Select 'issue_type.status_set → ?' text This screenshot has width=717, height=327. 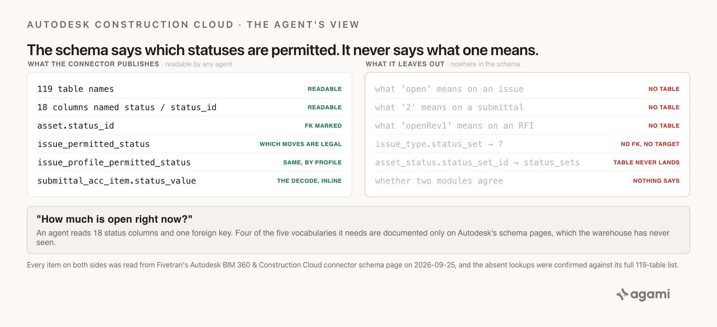[x=439, y=144]
